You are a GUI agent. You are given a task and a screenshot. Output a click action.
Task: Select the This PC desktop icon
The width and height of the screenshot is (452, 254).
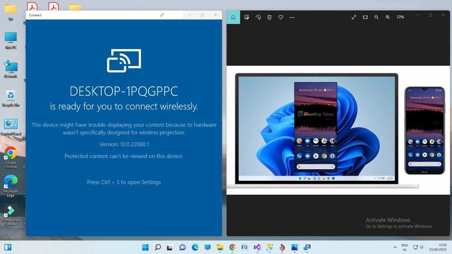point(11,41)
